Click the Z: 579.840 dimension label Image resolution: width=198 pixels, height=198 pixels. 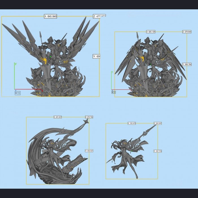187,32
